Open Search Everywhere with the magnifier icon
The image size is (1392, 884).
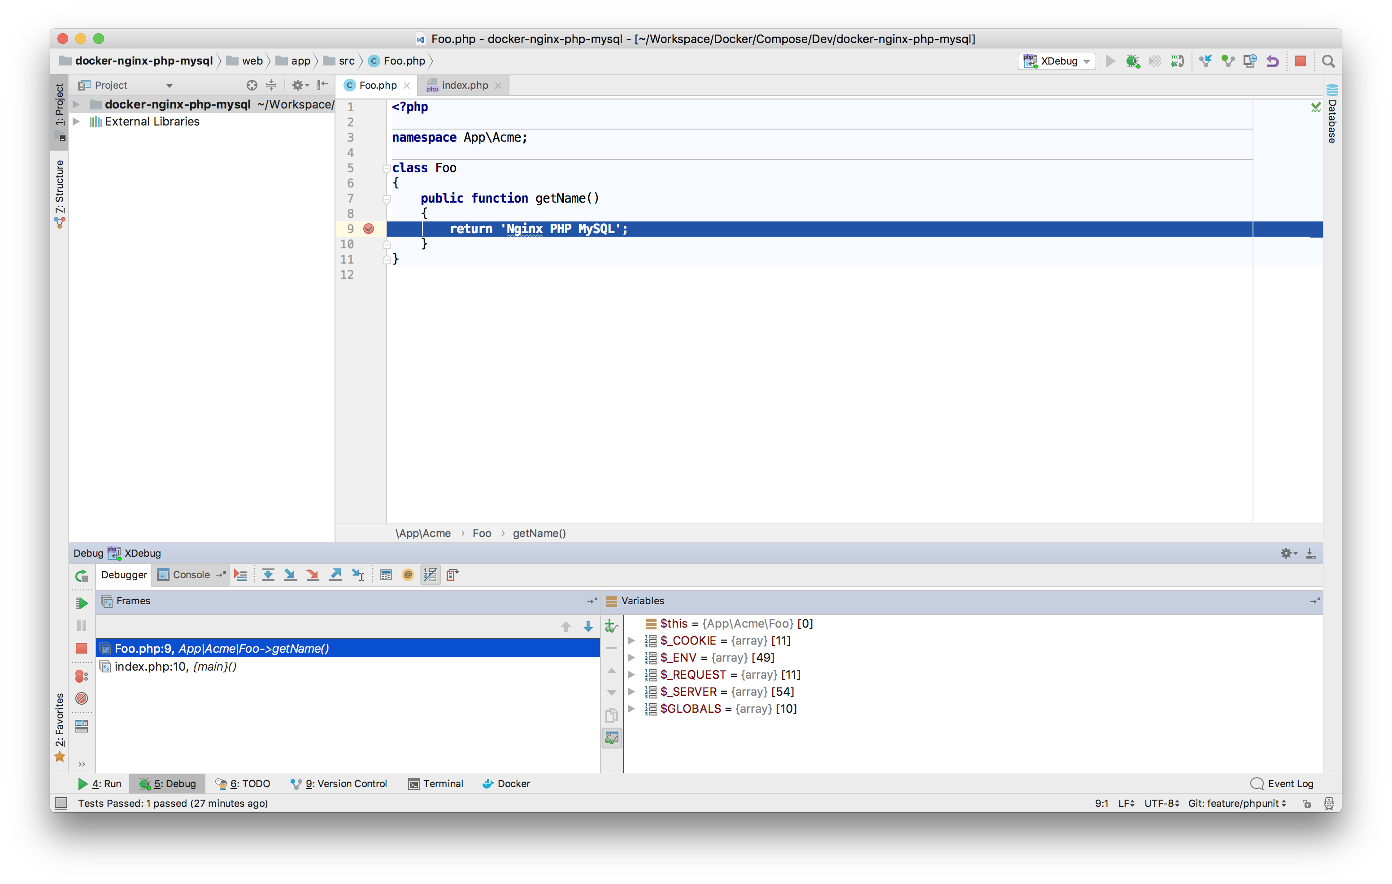pos(1327,61)
